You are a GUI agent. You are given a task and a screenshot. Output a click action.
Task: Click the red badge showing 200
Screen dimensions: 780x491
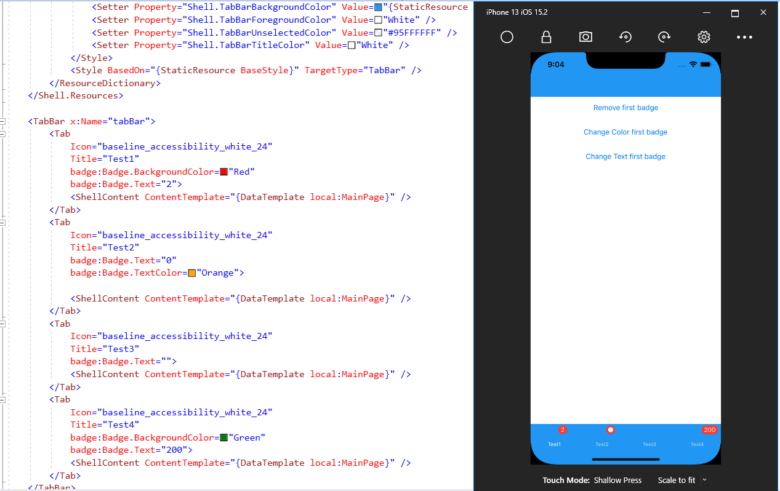point(709,430)
